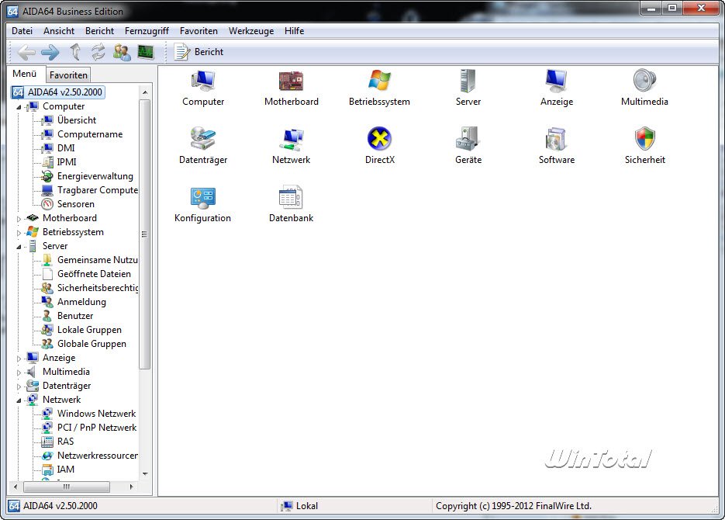Click the tree scroll down arrow
The image size is (725, 520).
pos(145,473)
